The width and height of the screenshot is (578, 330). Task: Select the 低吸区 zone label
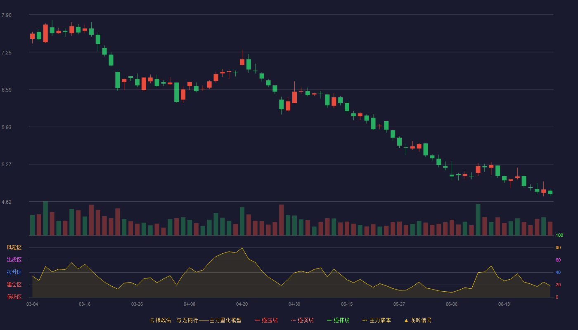click(x=14, y=297)
